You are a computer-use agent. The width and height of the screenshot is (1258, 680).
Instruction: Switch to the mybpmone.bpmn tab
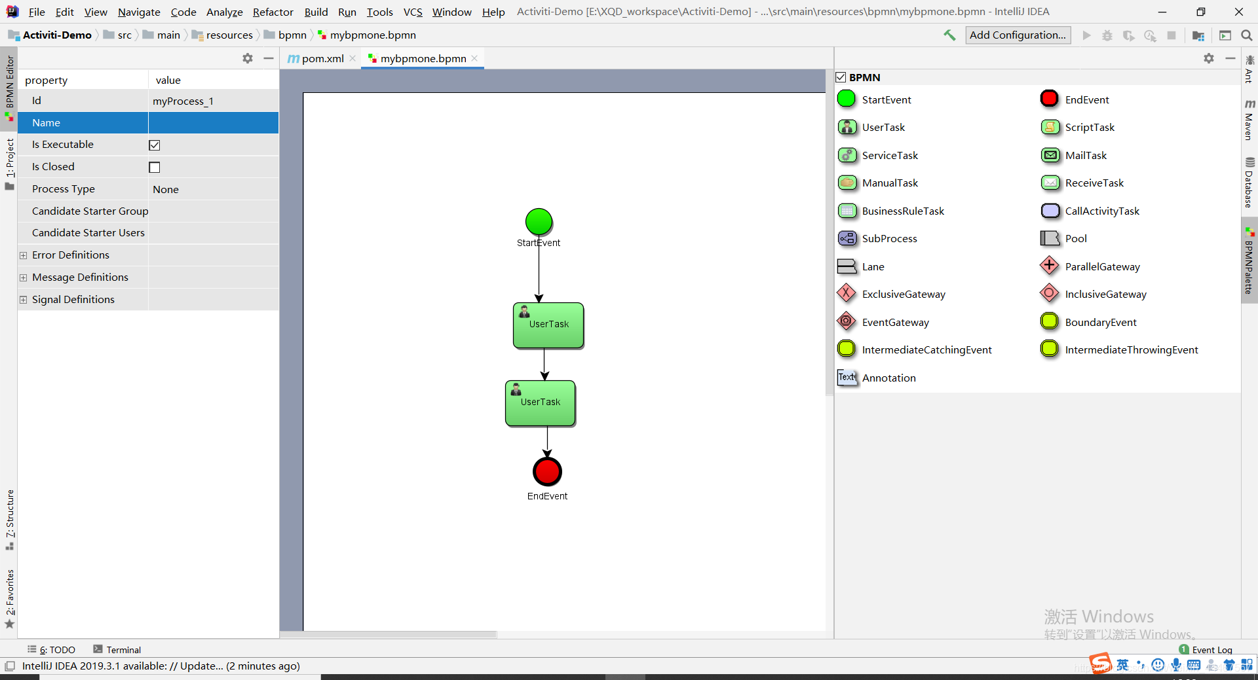click(423, 58)
